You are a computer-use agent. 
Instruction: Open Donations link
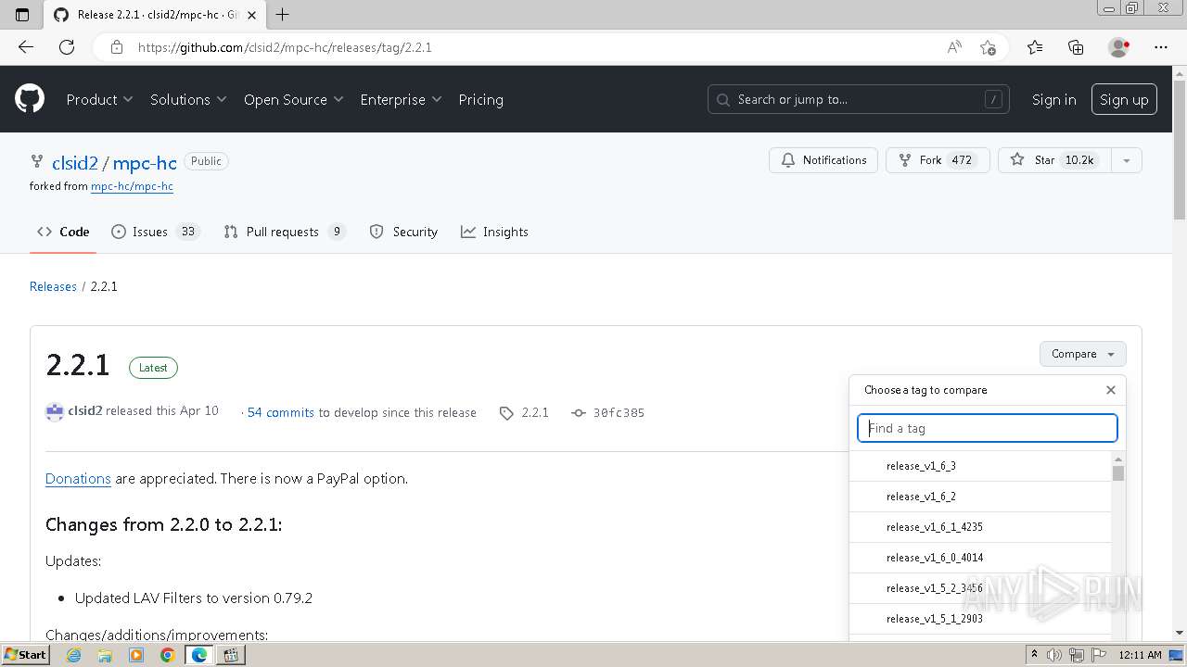pos(78,479)
